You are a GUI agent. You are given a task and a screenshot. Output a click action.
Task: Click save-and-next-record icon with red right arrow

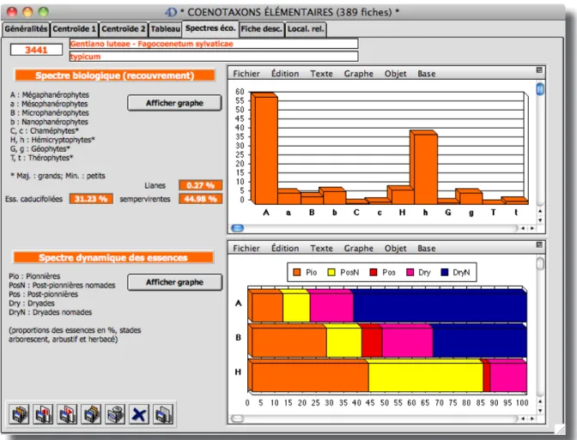pyautogui.click(x=67, y=414)
